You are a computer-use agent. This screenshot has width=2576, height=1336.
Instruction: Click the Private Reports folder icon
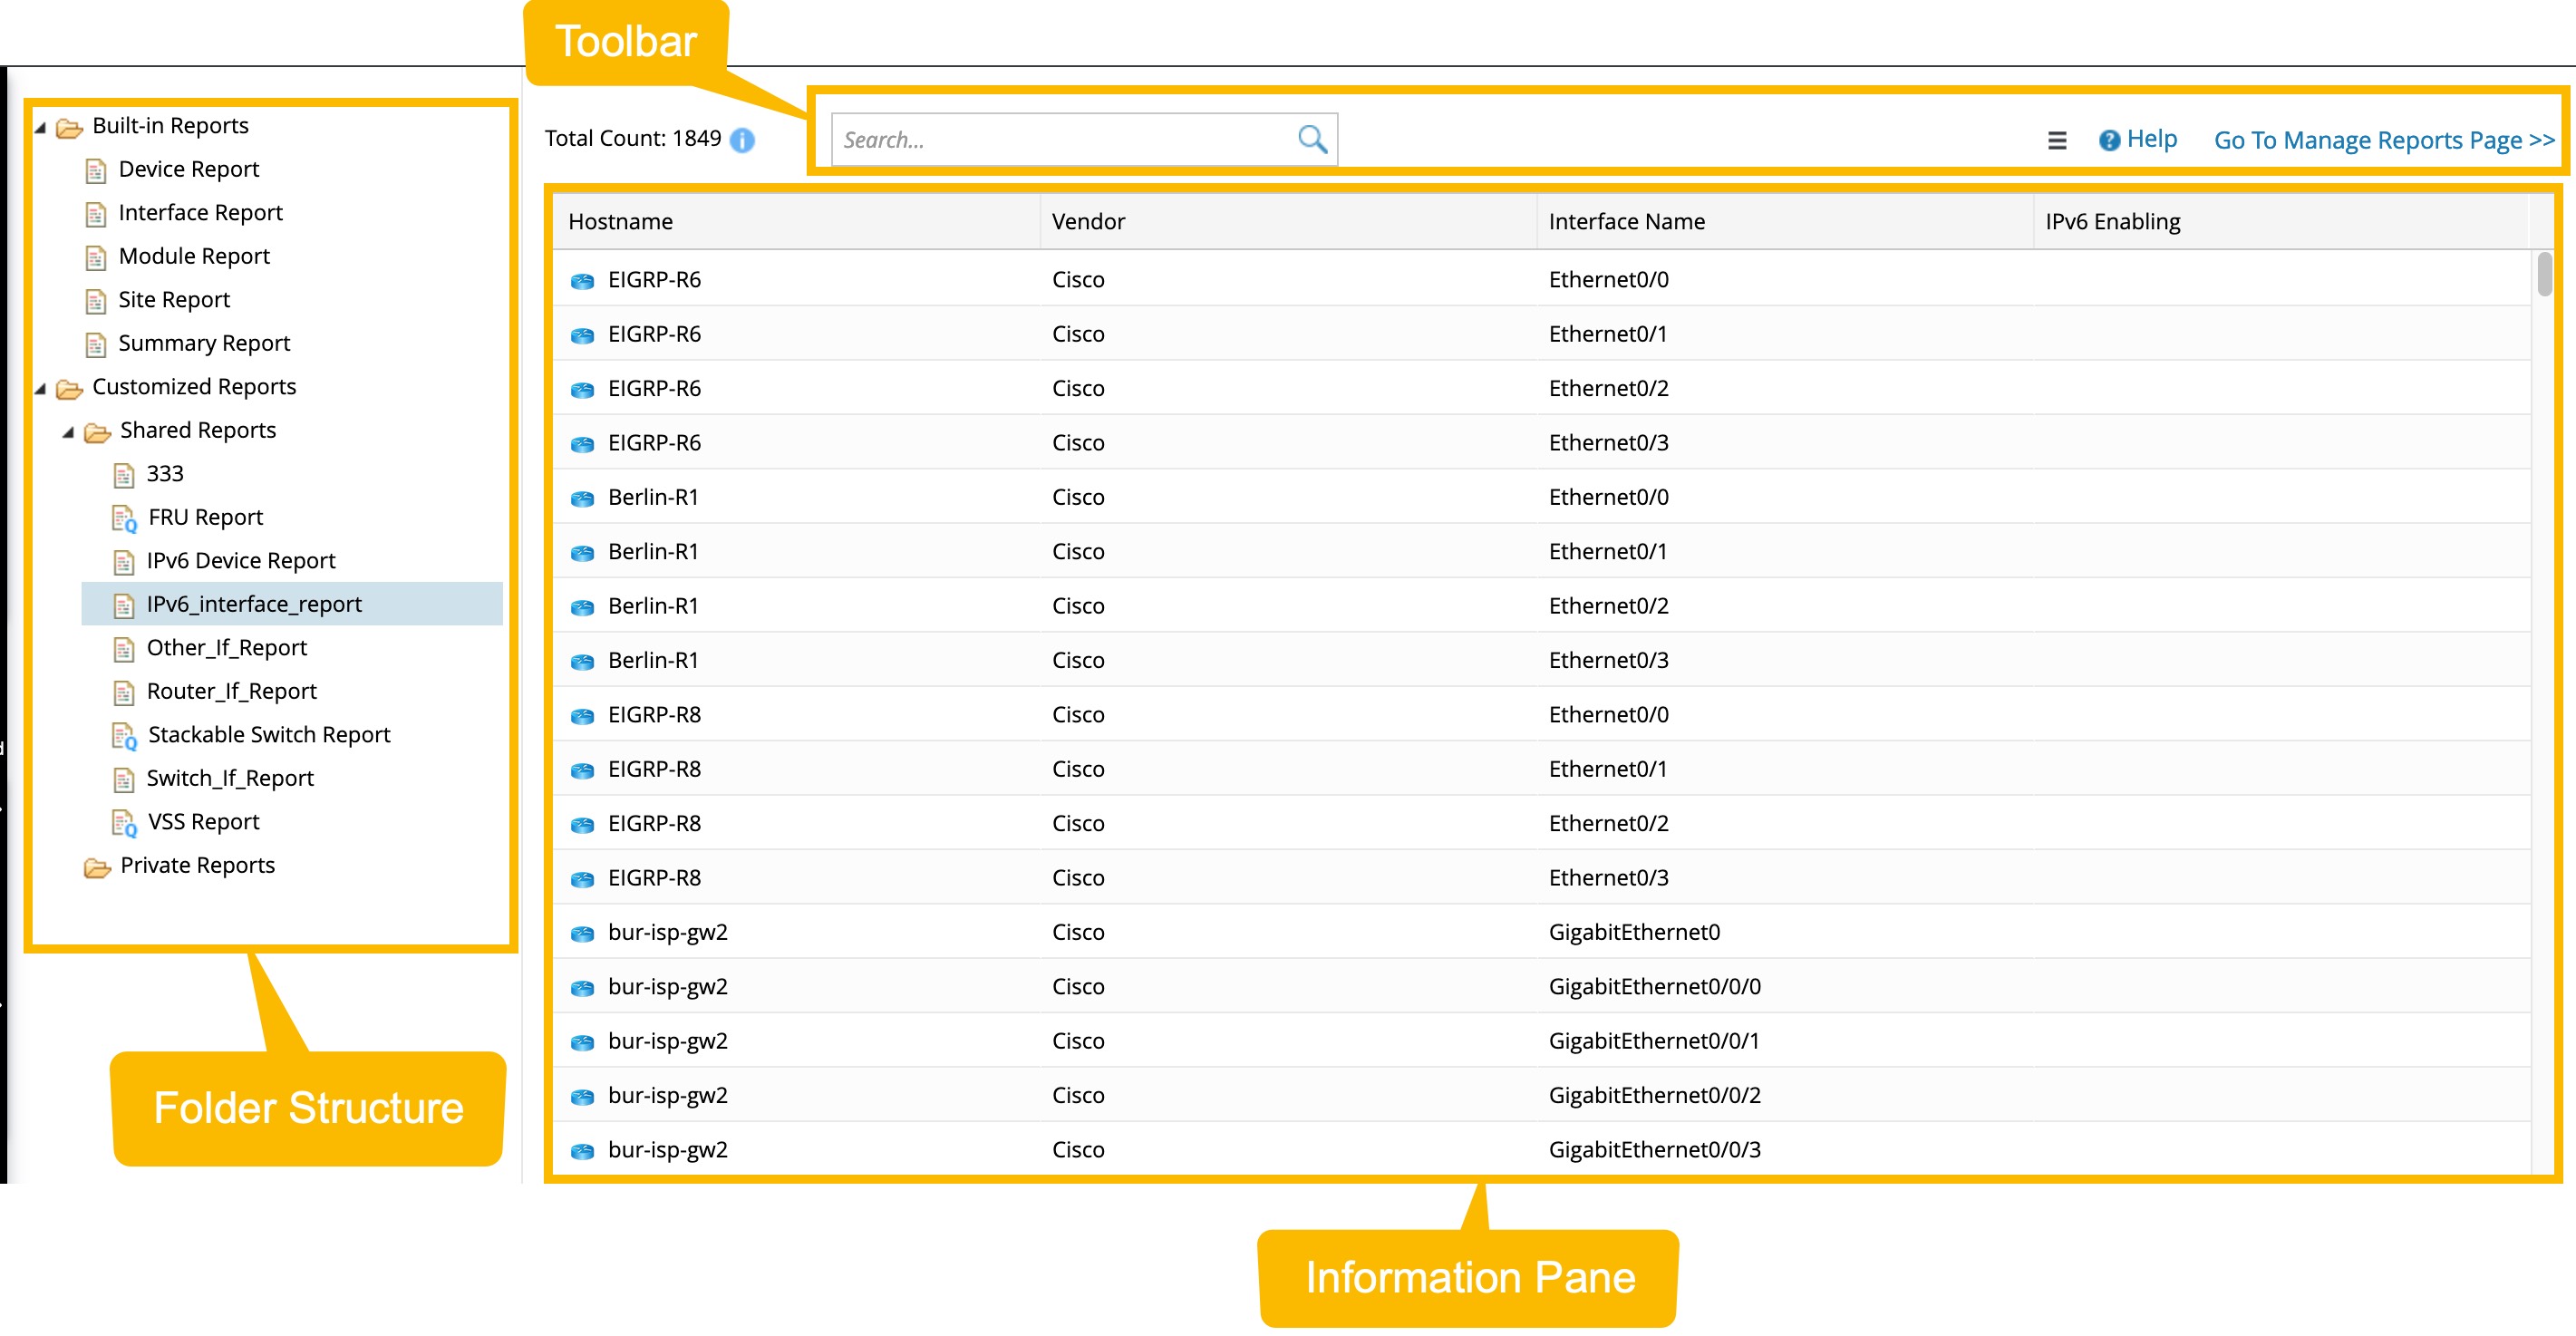click(x=96, y=864)
